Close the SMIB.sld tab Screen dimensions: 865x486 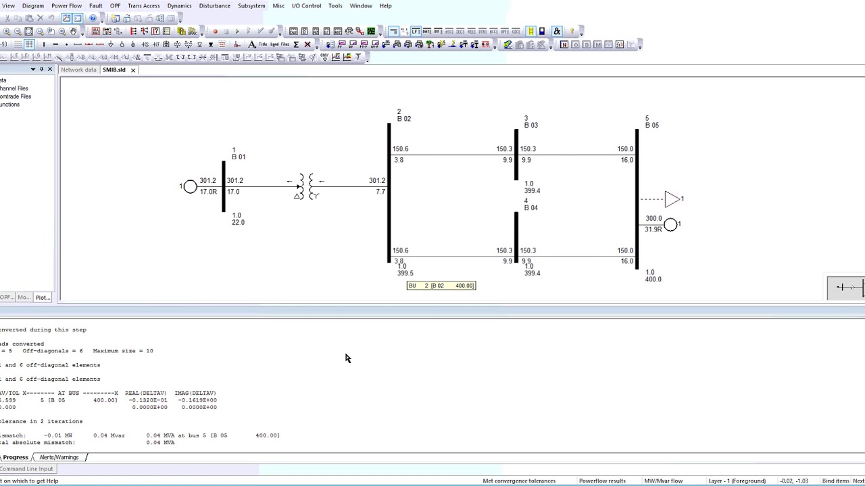132,70
